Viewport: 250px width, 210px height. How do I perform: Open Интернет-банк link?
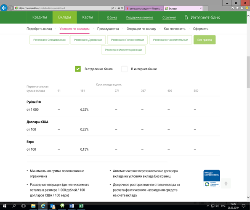(205, 17)
